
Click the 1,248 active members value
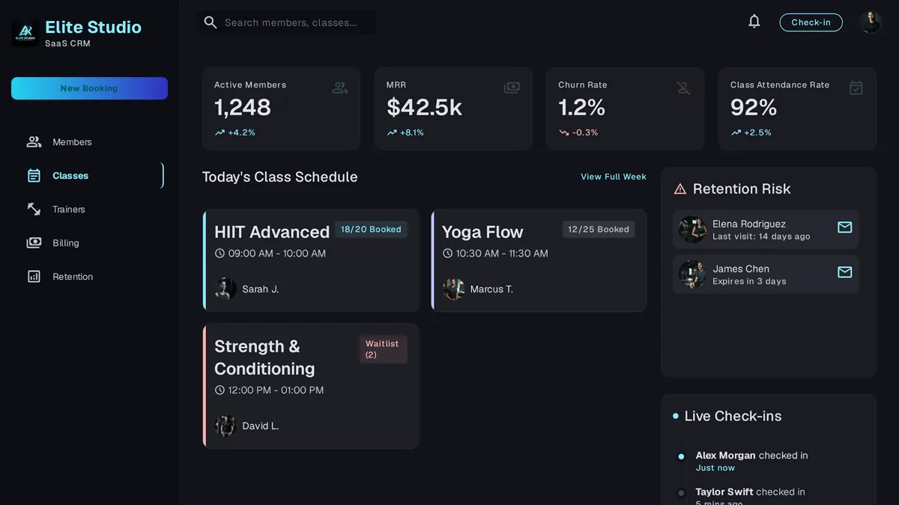pyautogui.click(x=243, y=108)
